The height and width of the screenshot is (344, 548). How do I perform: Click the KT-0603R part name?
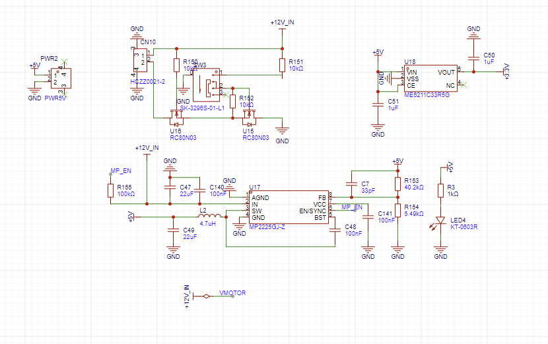click(463, 227)
